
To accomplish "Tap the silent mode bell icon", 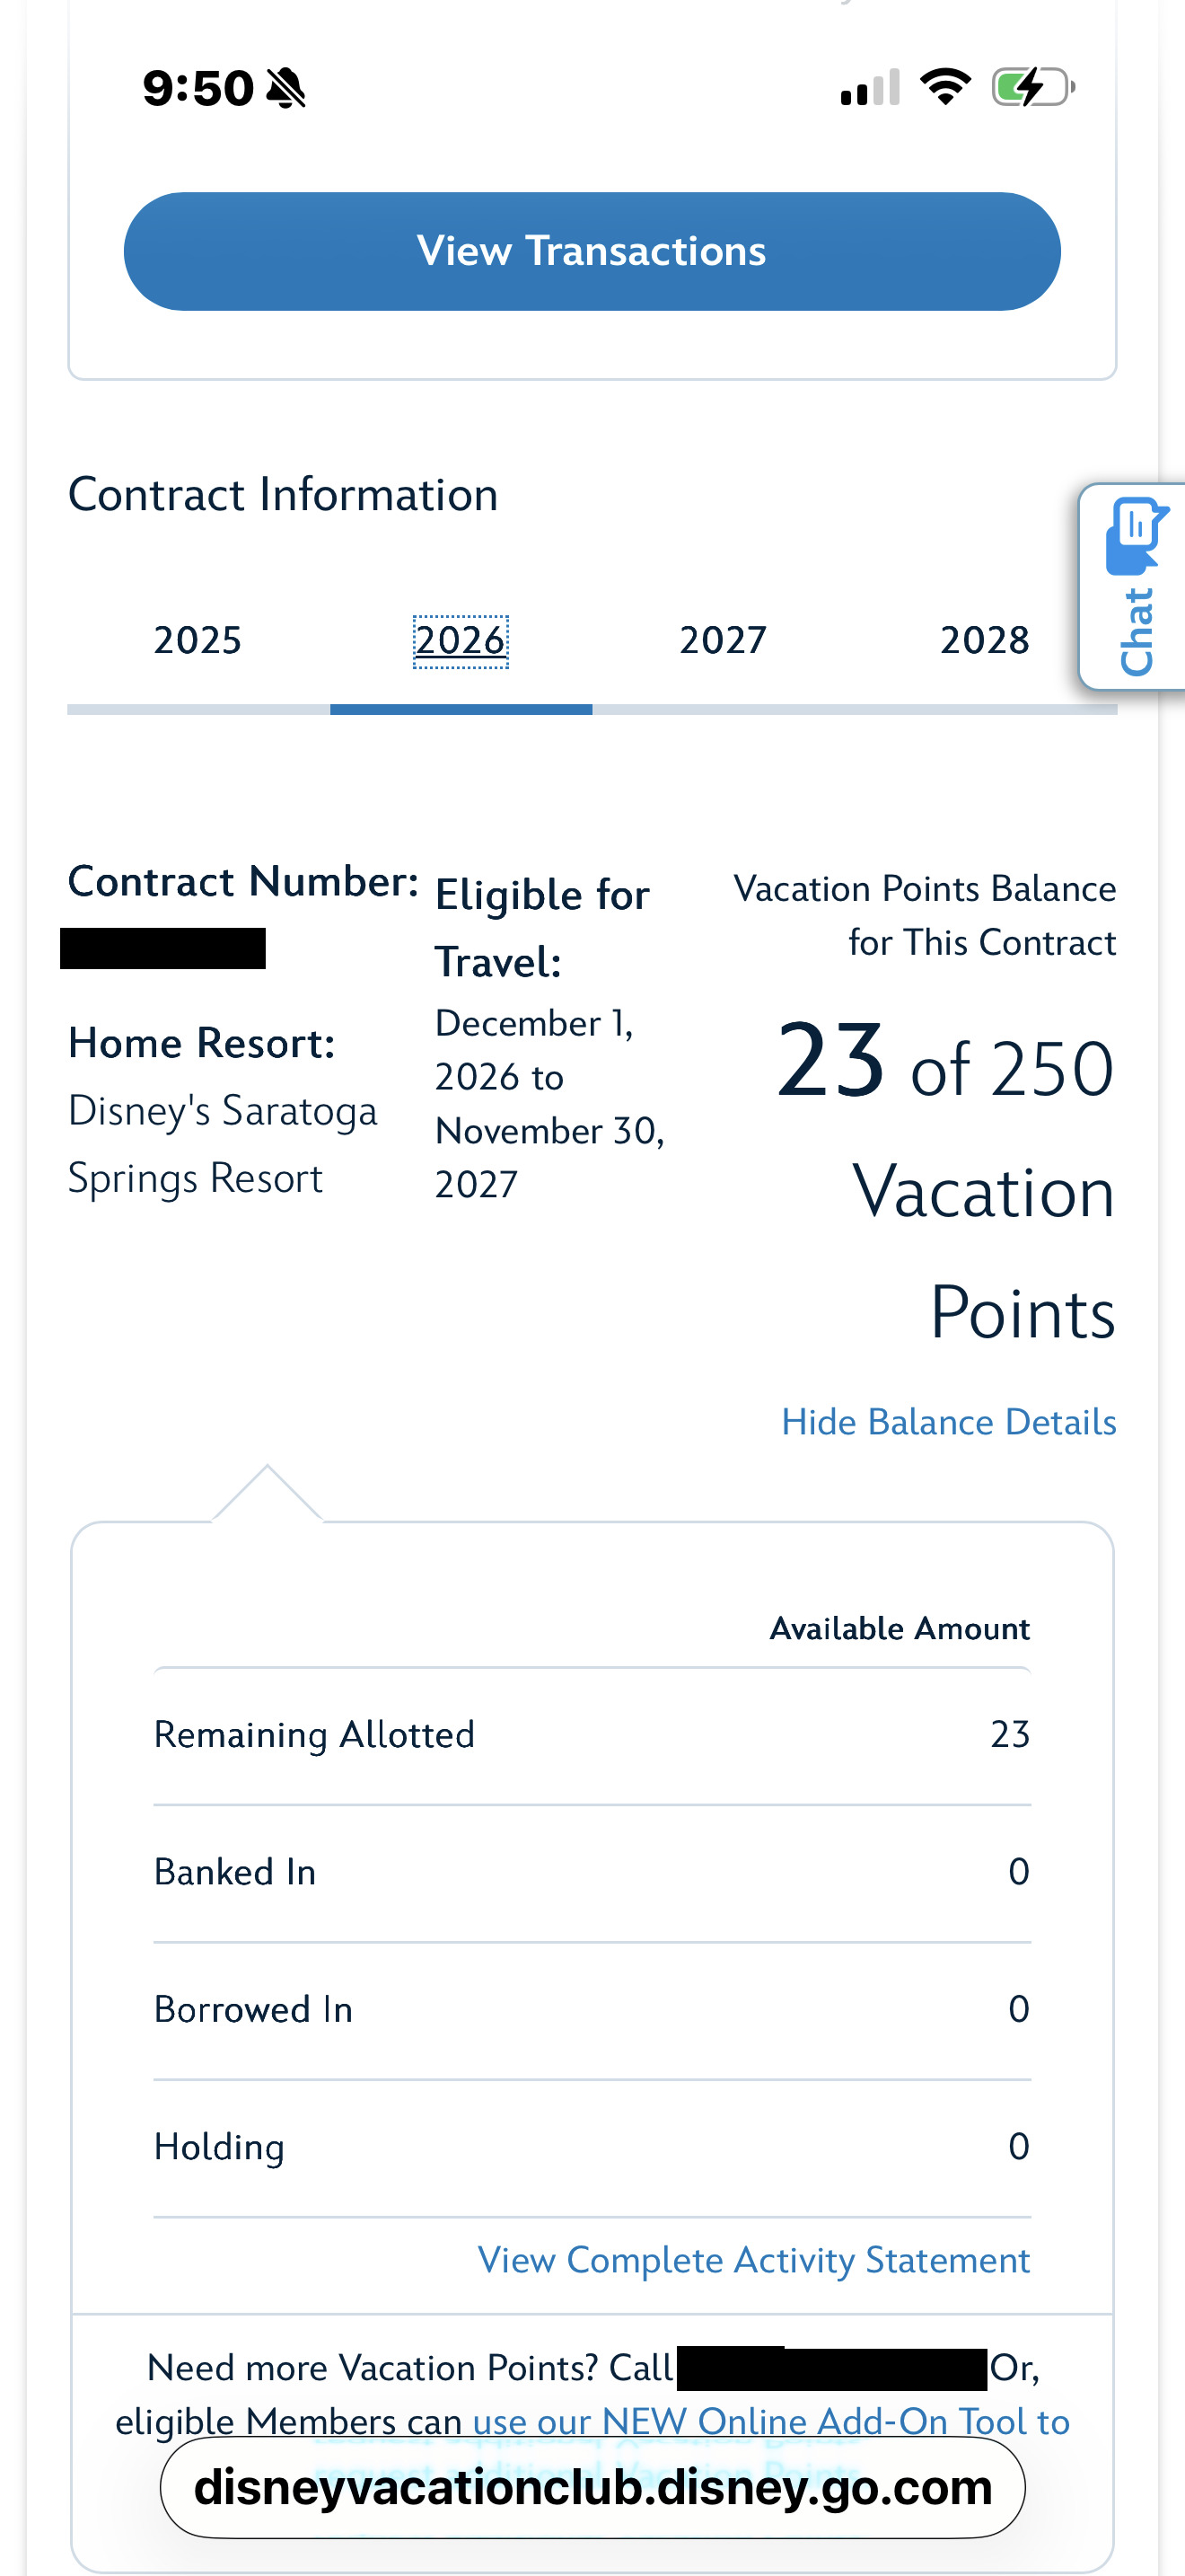I will (x=286, y=88).
